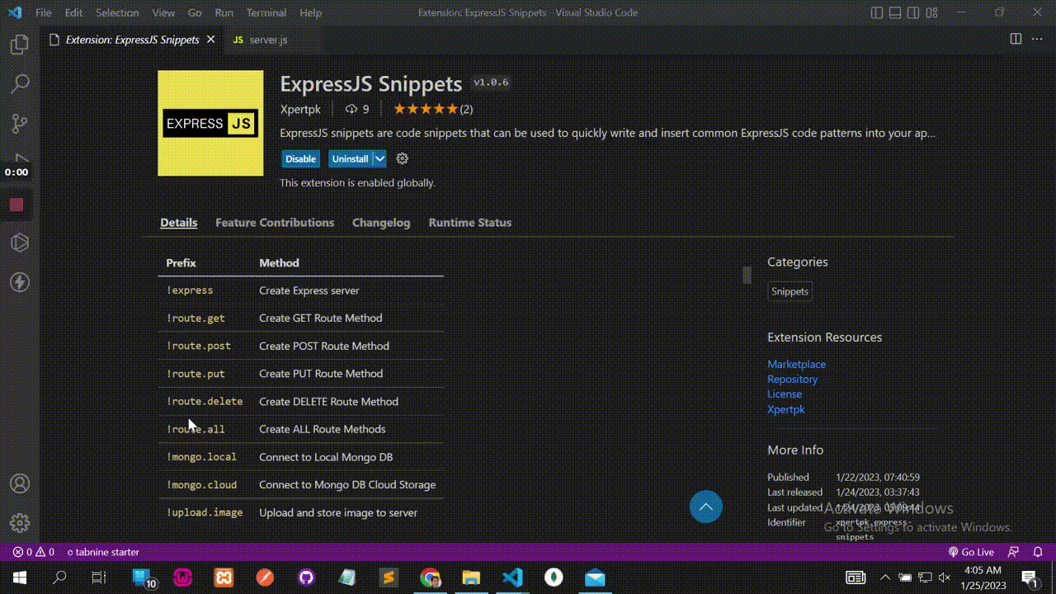Click the details page scrollbar thumb

click(747, 275)
